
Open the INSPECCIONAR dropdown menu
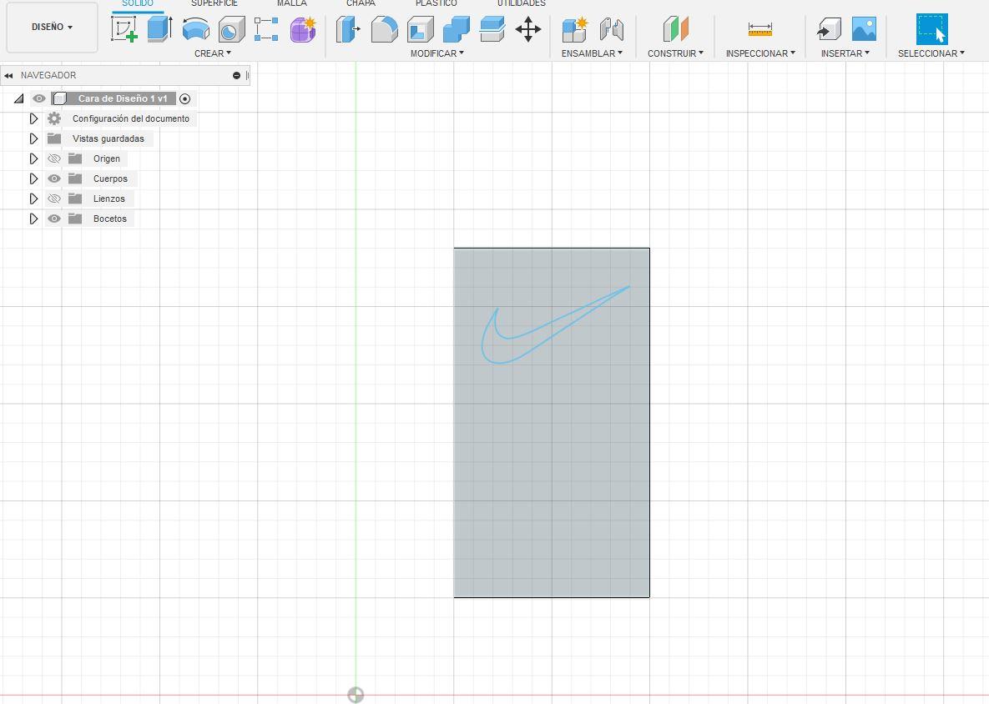pos(760,53)
